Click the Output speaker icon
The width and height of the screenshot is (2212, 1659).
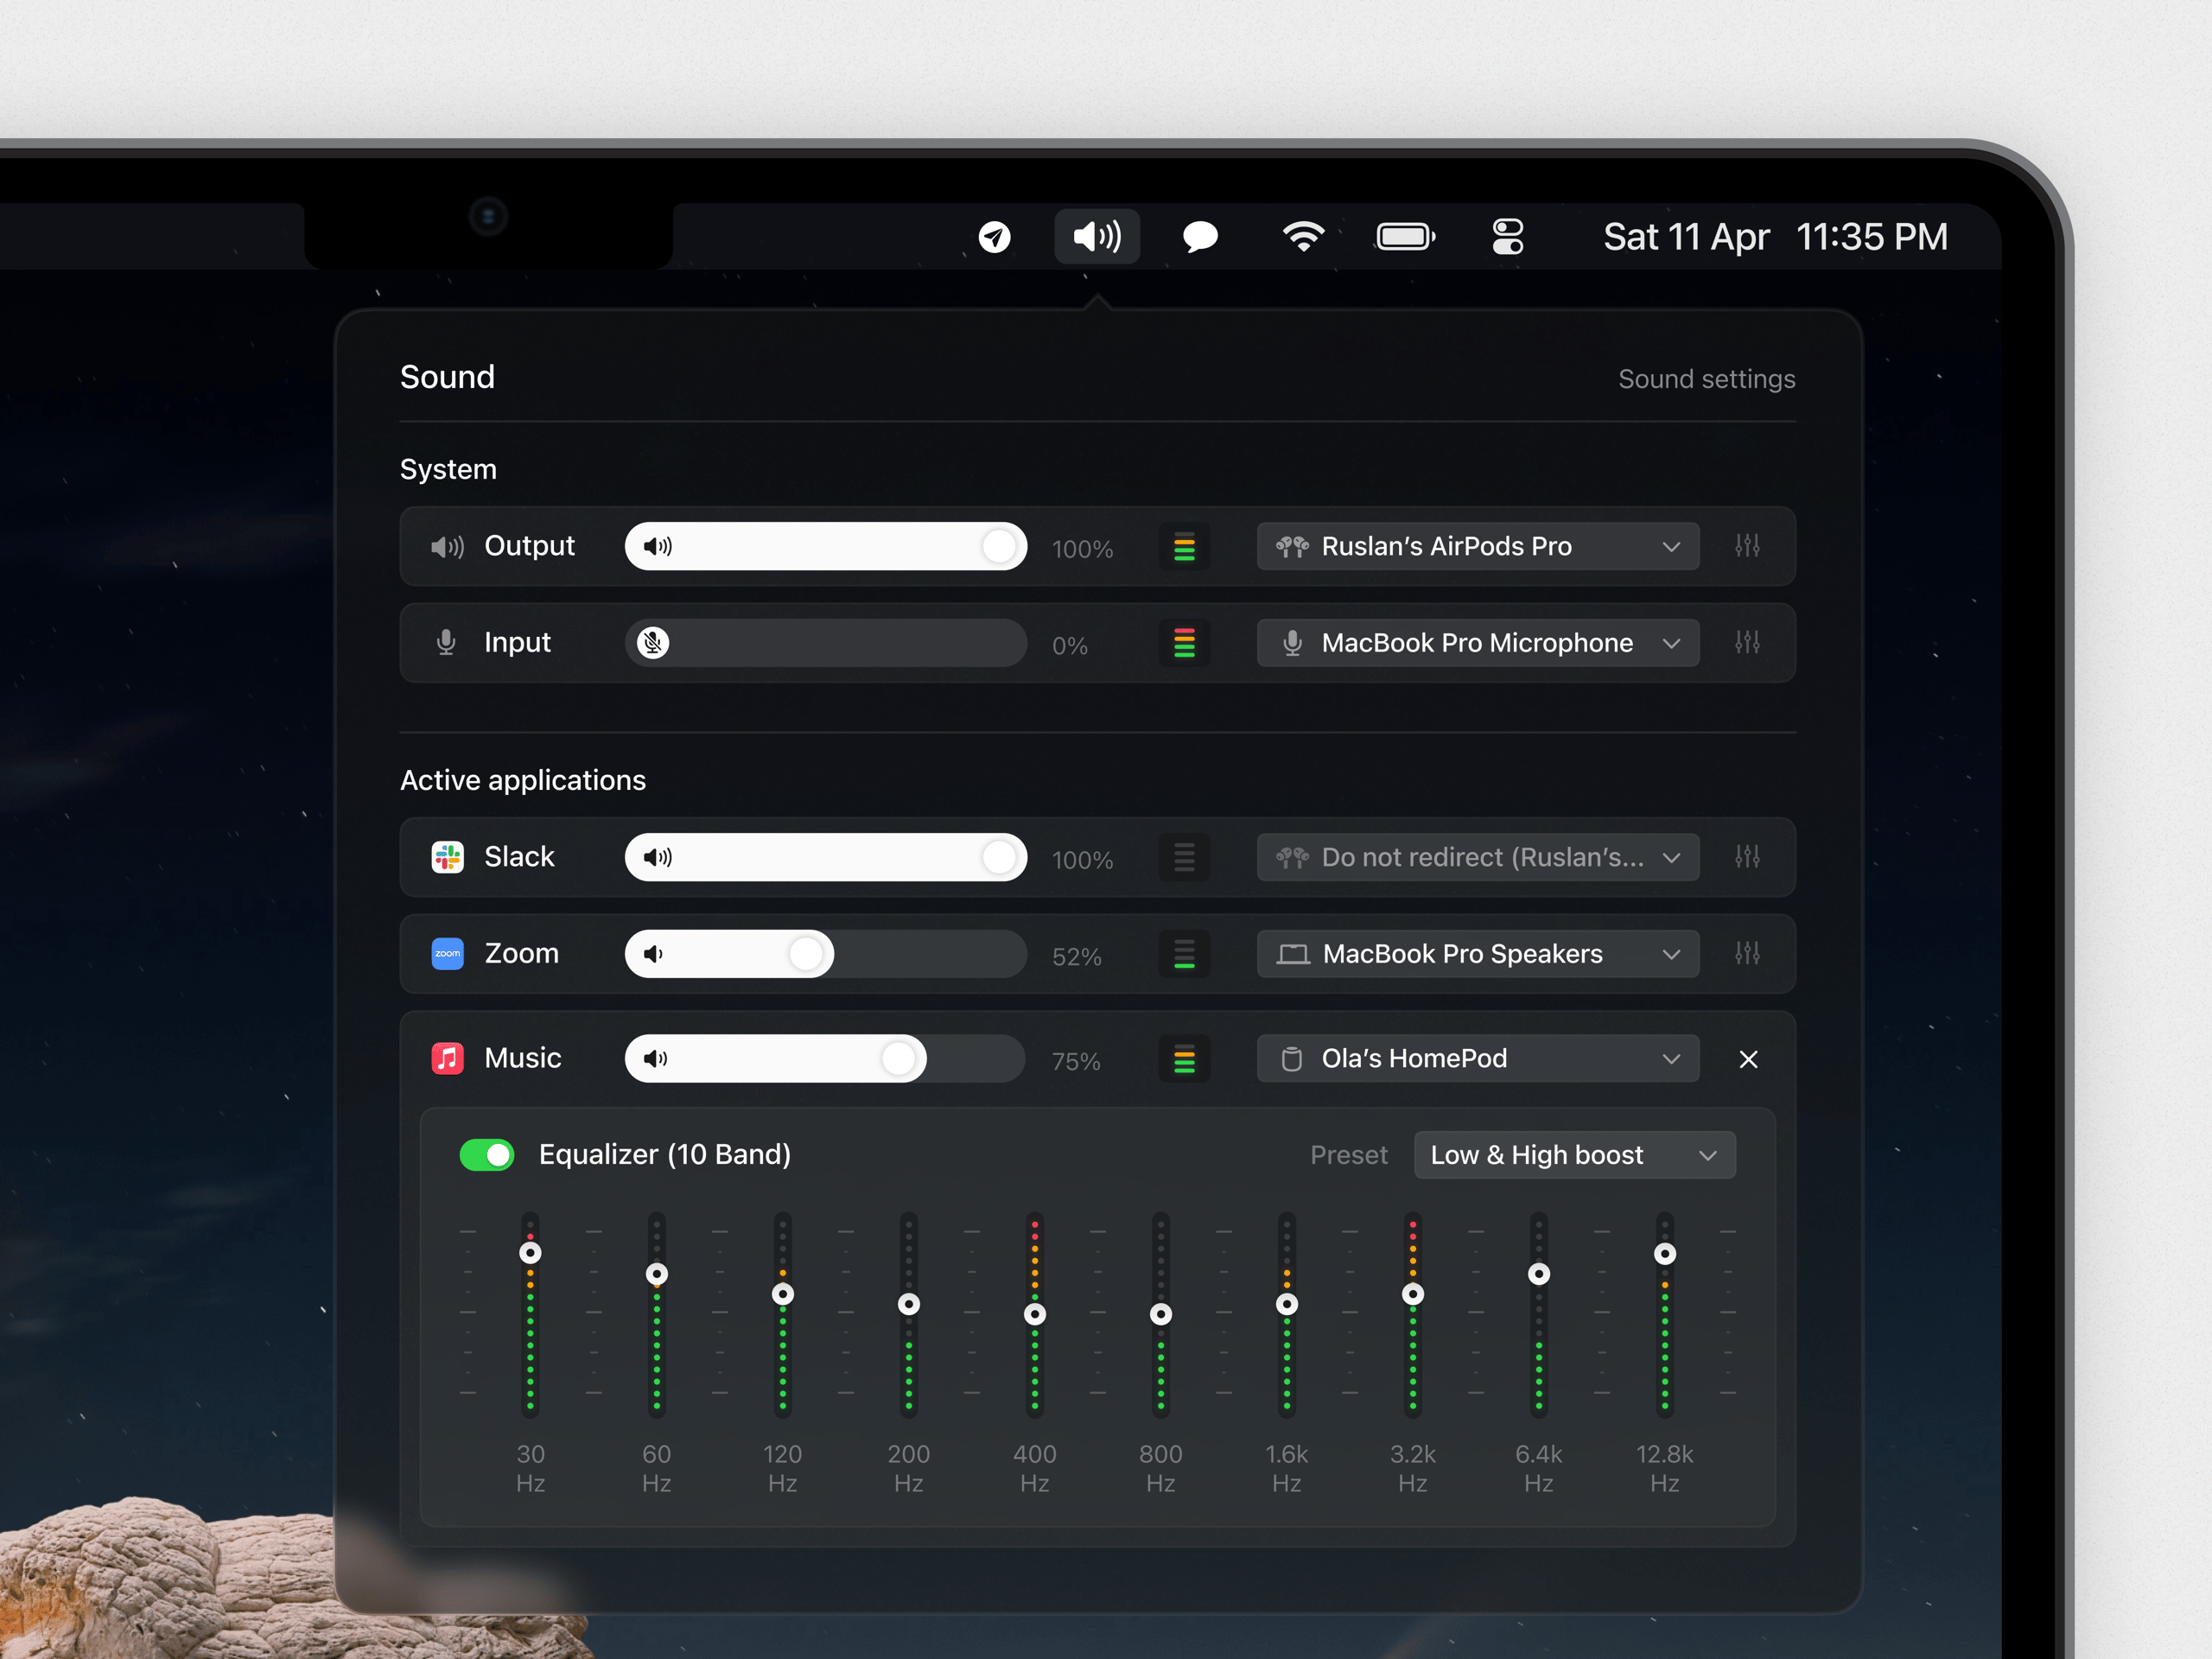tap(447, 547)
